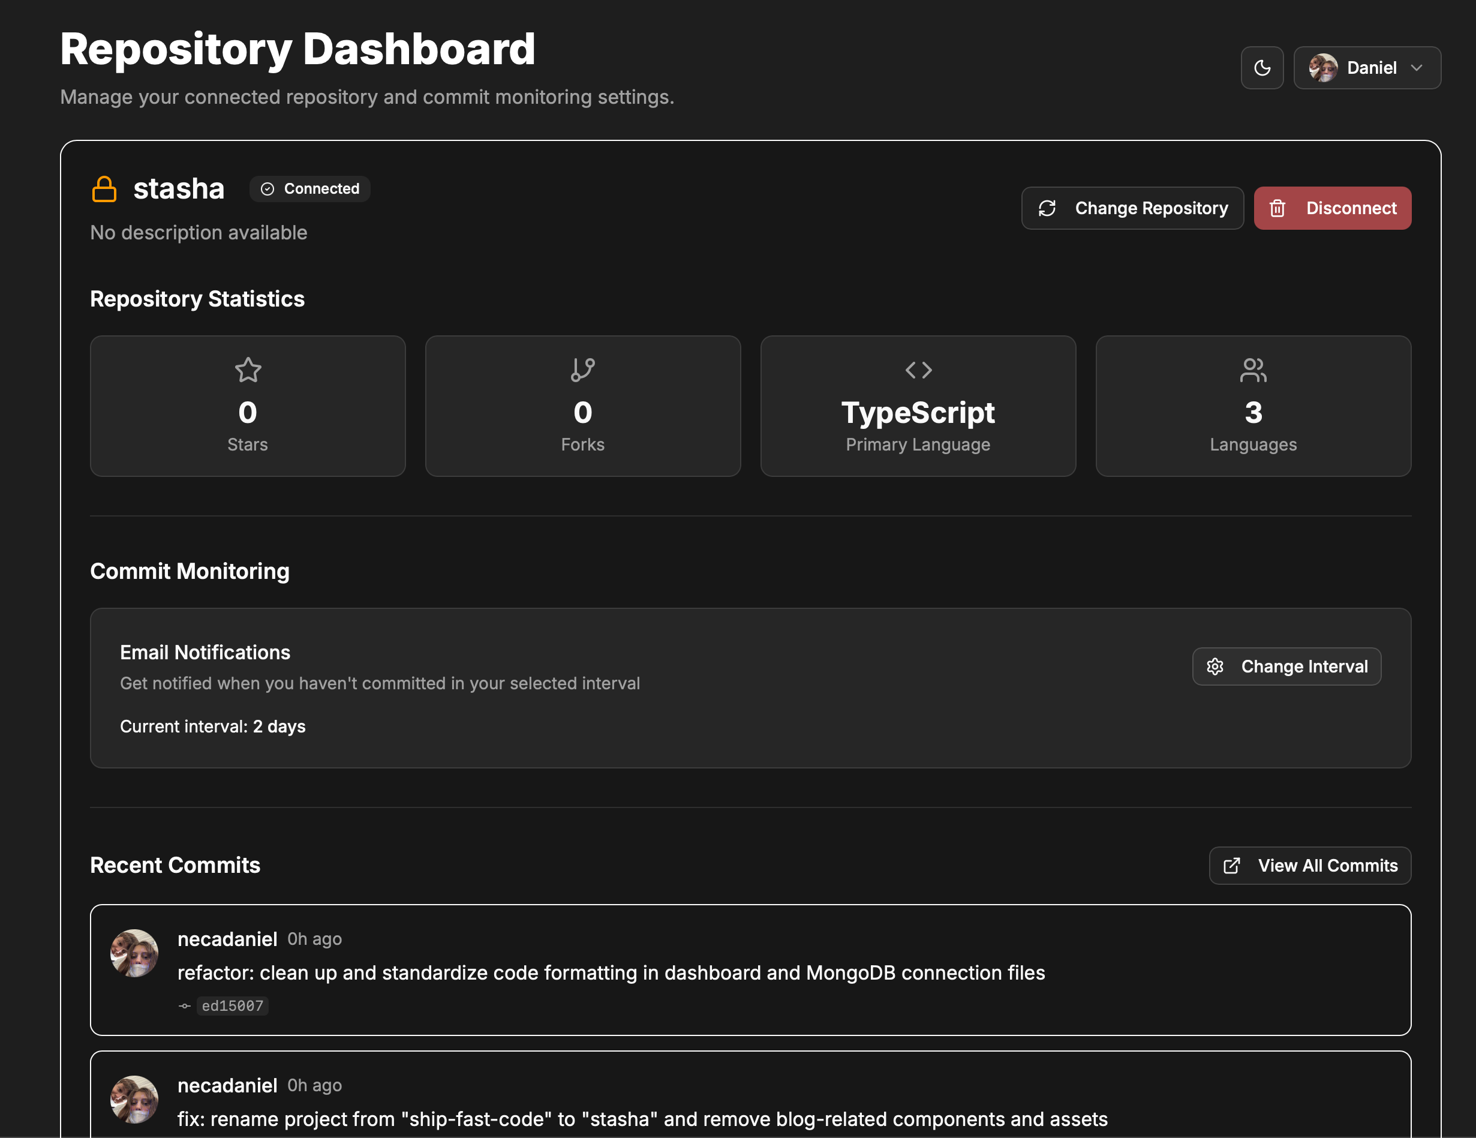1476x1138 pixels.
Task: Click the Change Repository button
Action: click(x=1132, y=208)
